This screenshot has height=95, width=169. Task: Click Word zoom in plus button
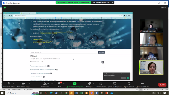click(163, 89)
